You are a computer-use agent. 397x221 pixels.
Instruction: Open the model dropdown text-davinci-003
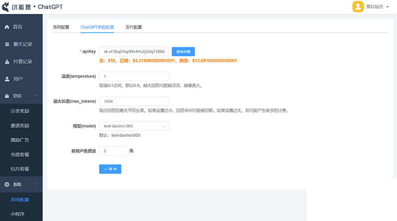(x=134, y=126)
